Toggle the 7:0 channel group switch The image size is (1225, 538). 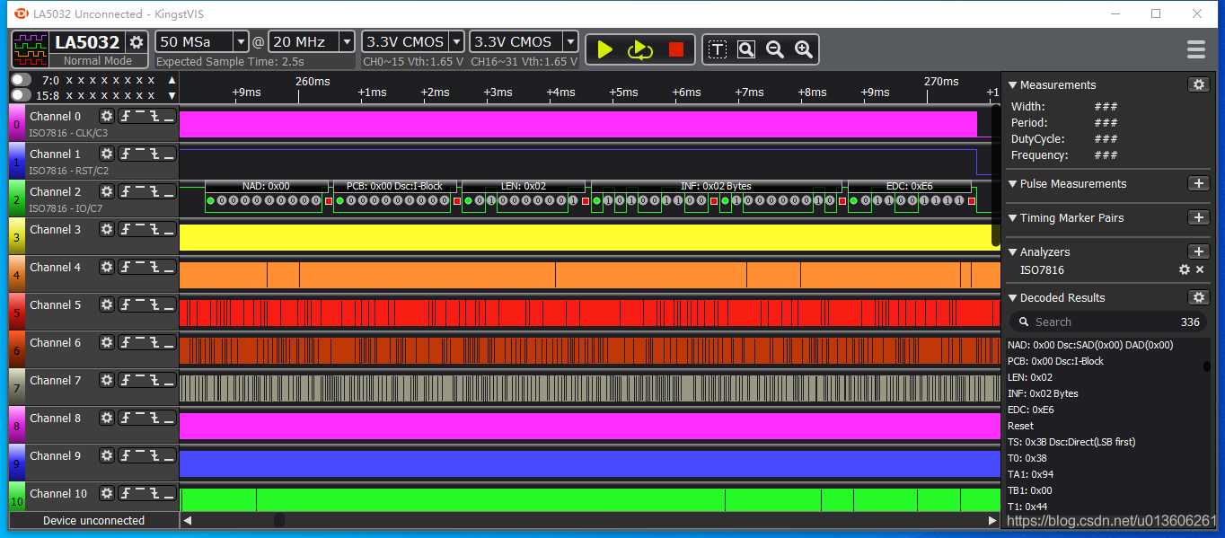pos(21,80)
